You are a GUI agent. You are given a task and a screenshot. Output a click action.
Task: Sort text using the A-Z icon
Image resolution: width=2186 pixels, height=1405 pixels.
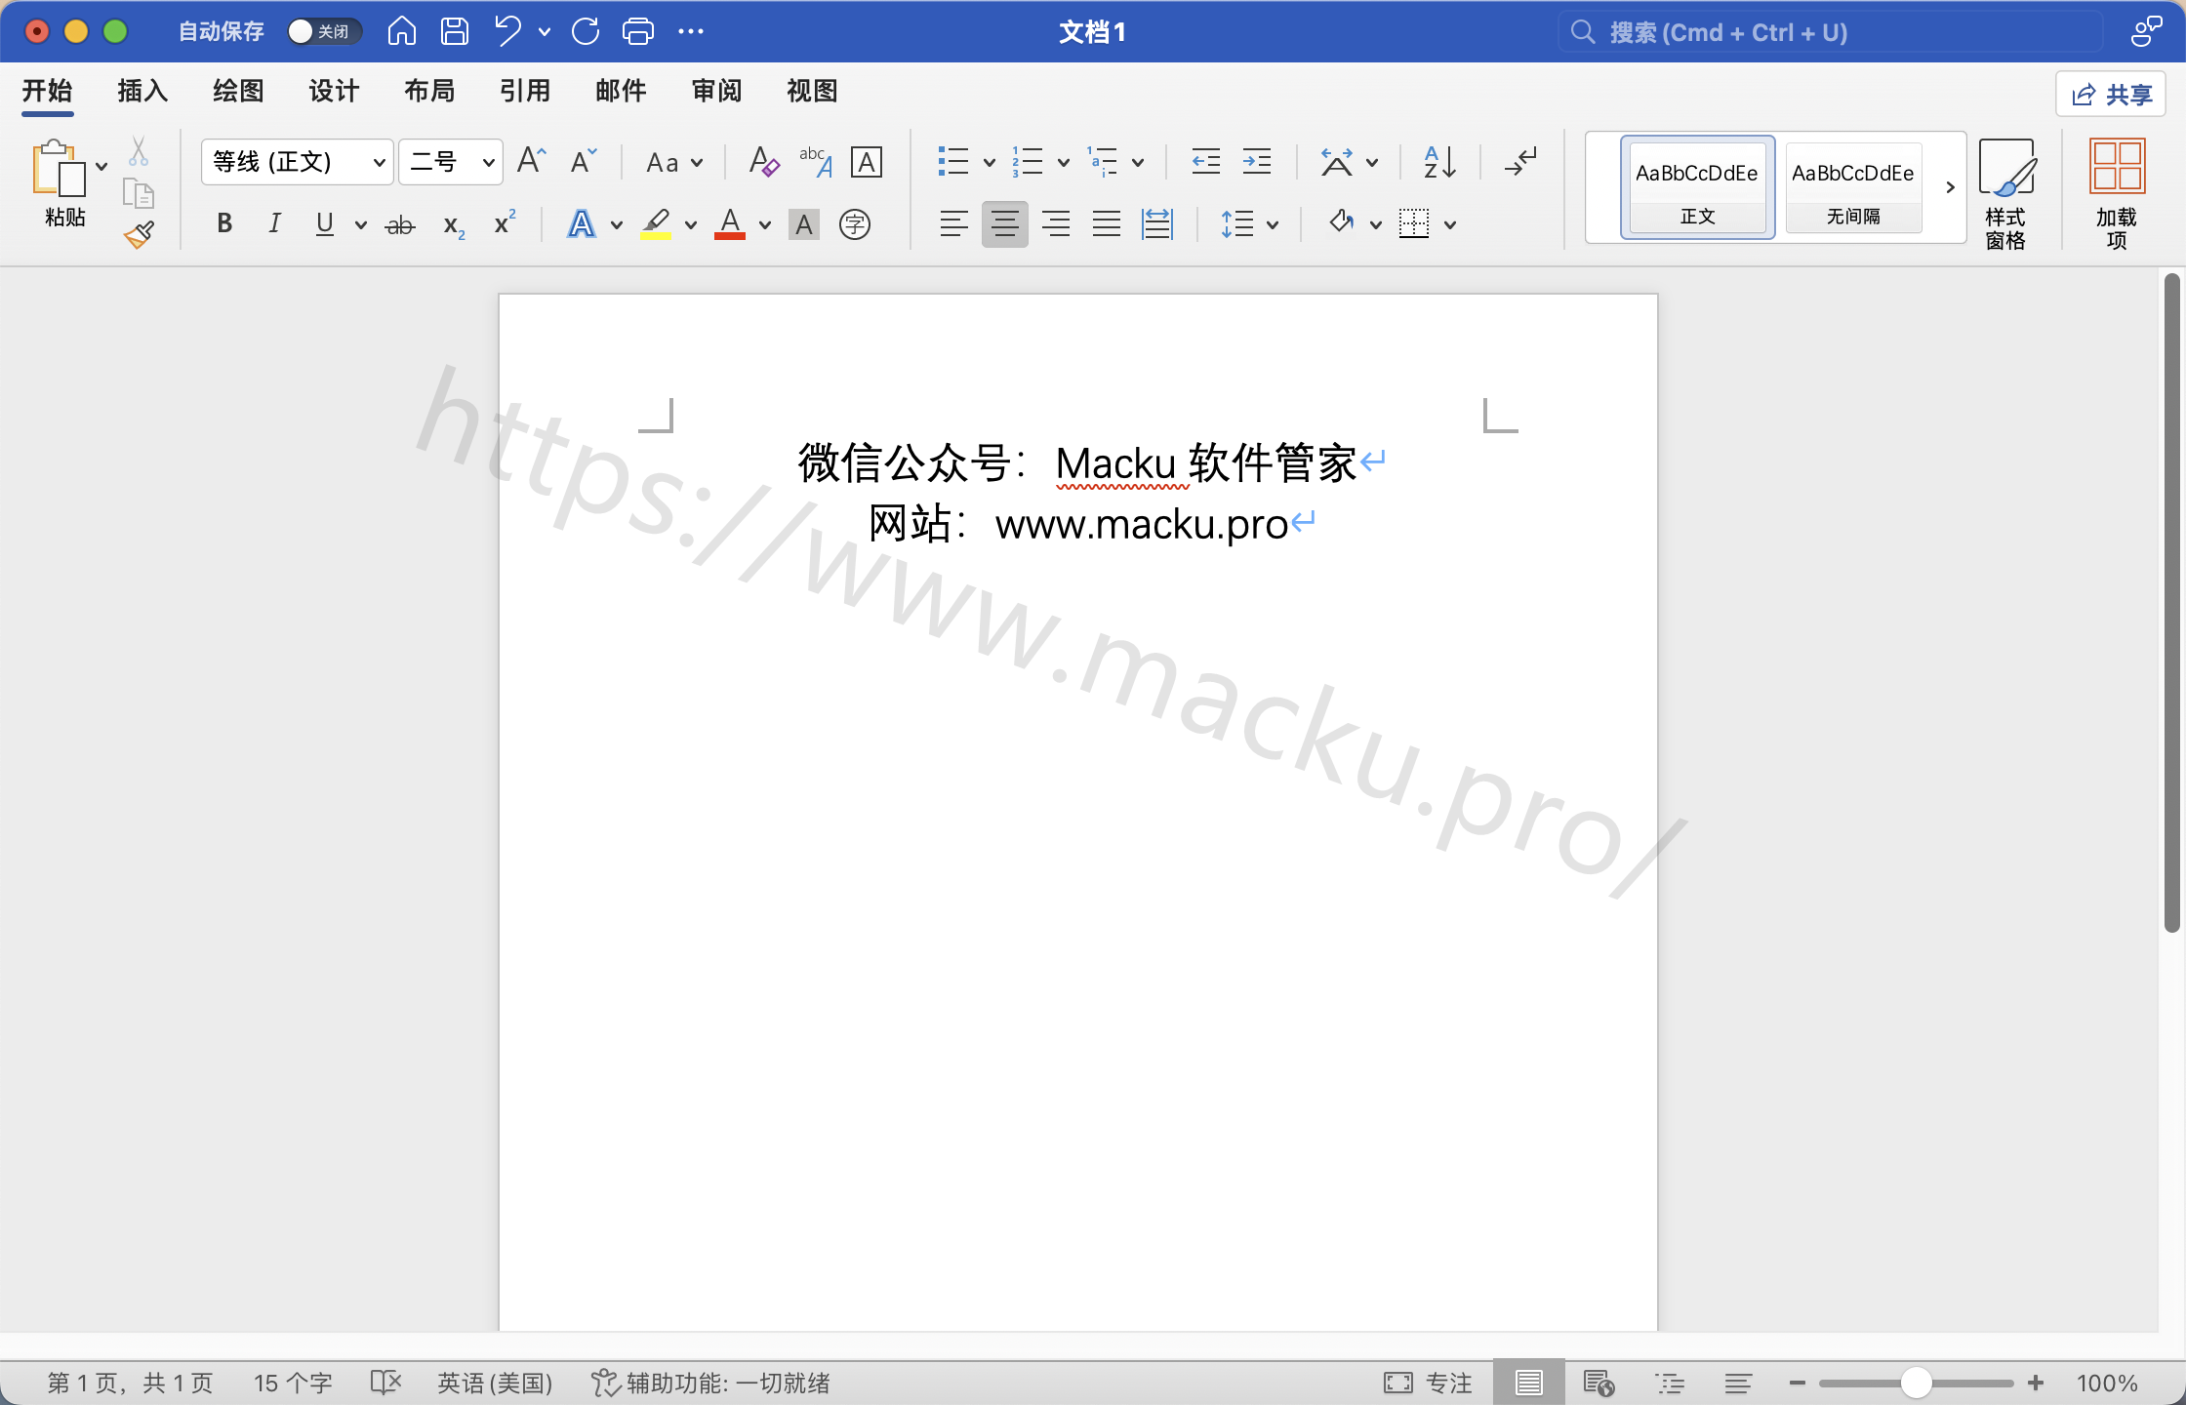click(1439, 161)
